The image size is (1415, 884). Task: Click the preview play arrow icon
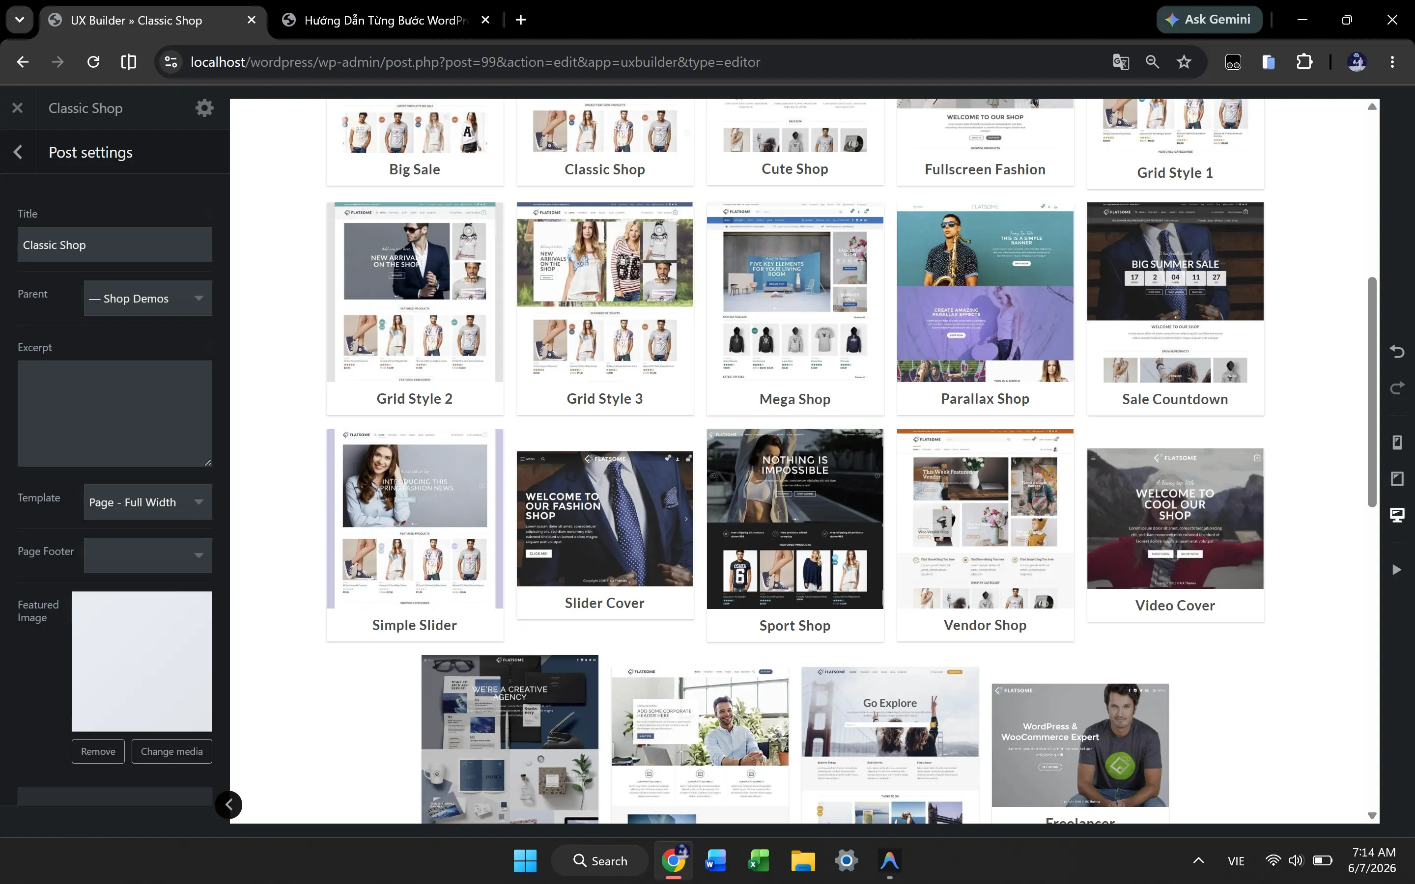[1397, 570]
